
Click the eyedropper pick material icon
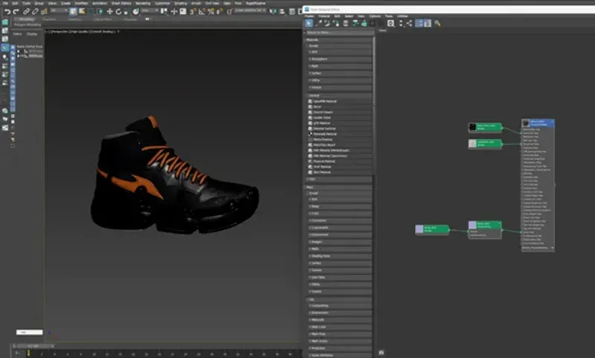click(318, 24)
